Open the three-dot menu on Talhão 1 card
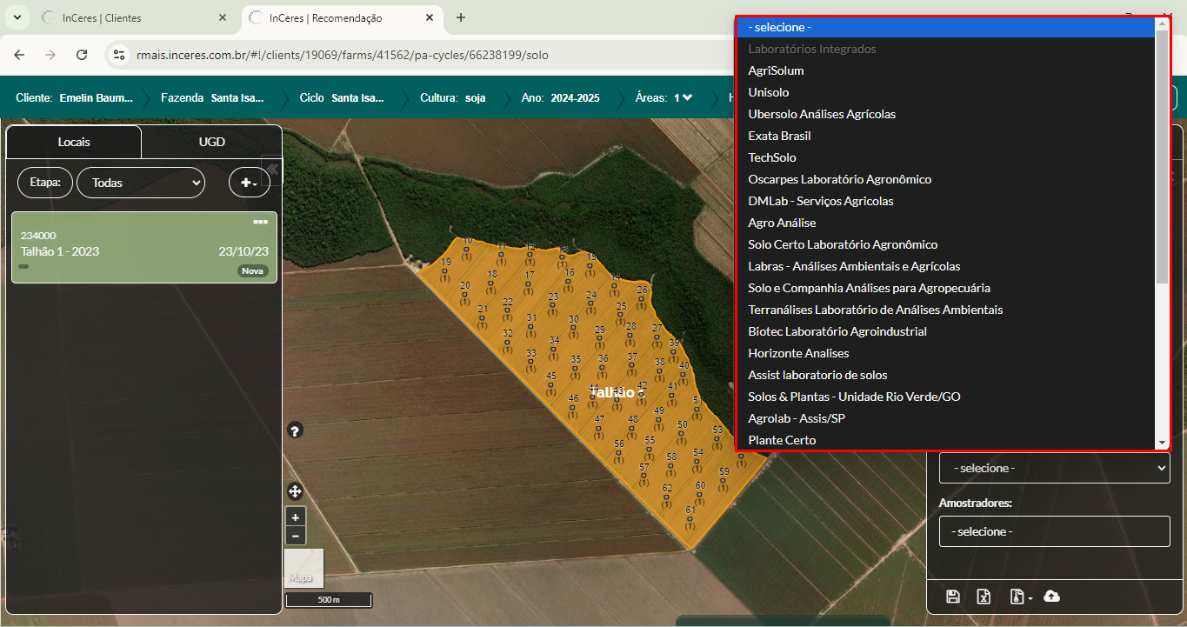 pos(260,222)
